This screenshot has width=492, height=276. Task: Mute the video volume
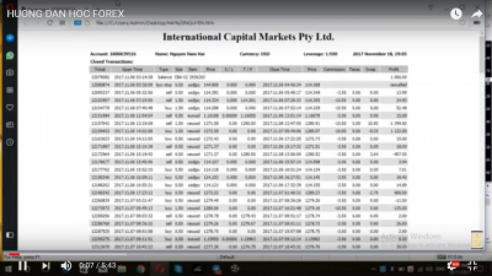click(66, 266)
